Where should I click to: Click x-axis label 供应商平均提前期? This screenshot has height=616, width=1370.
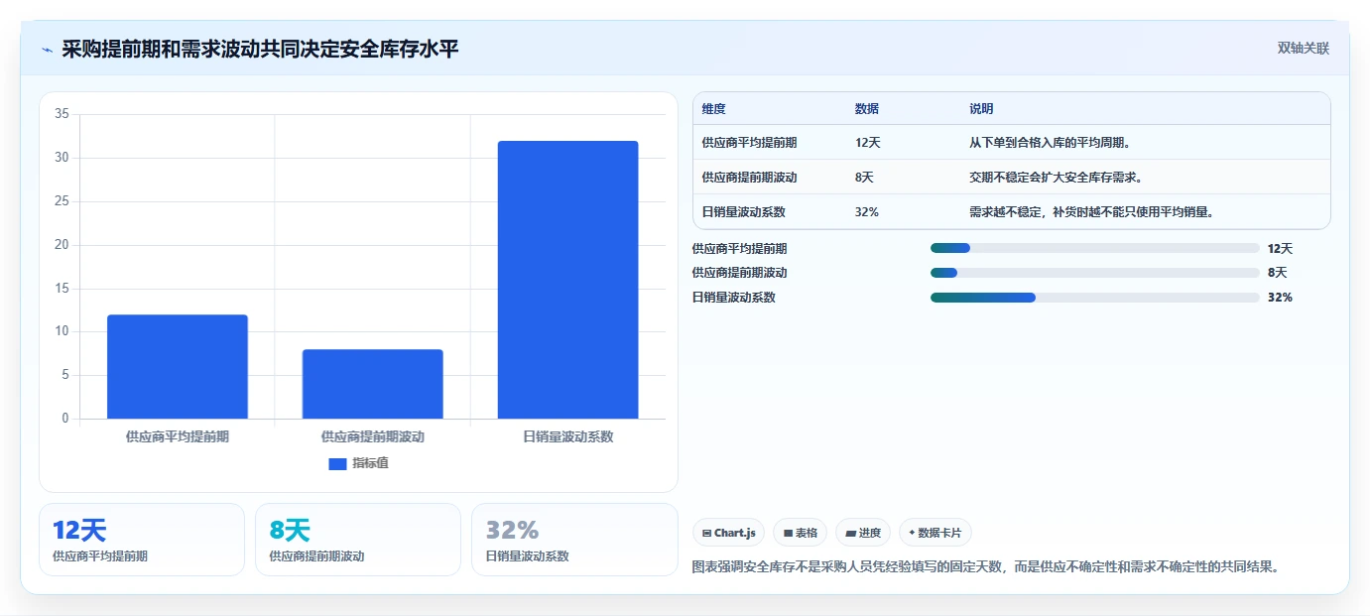(178, 436)
